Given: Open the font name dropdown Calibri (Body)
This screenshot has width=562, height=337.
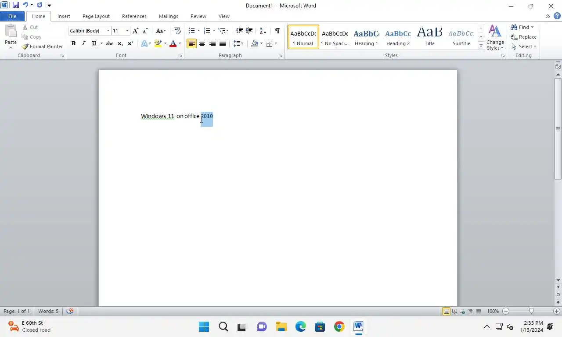Looking at the screenshot, I should point(108,31).
